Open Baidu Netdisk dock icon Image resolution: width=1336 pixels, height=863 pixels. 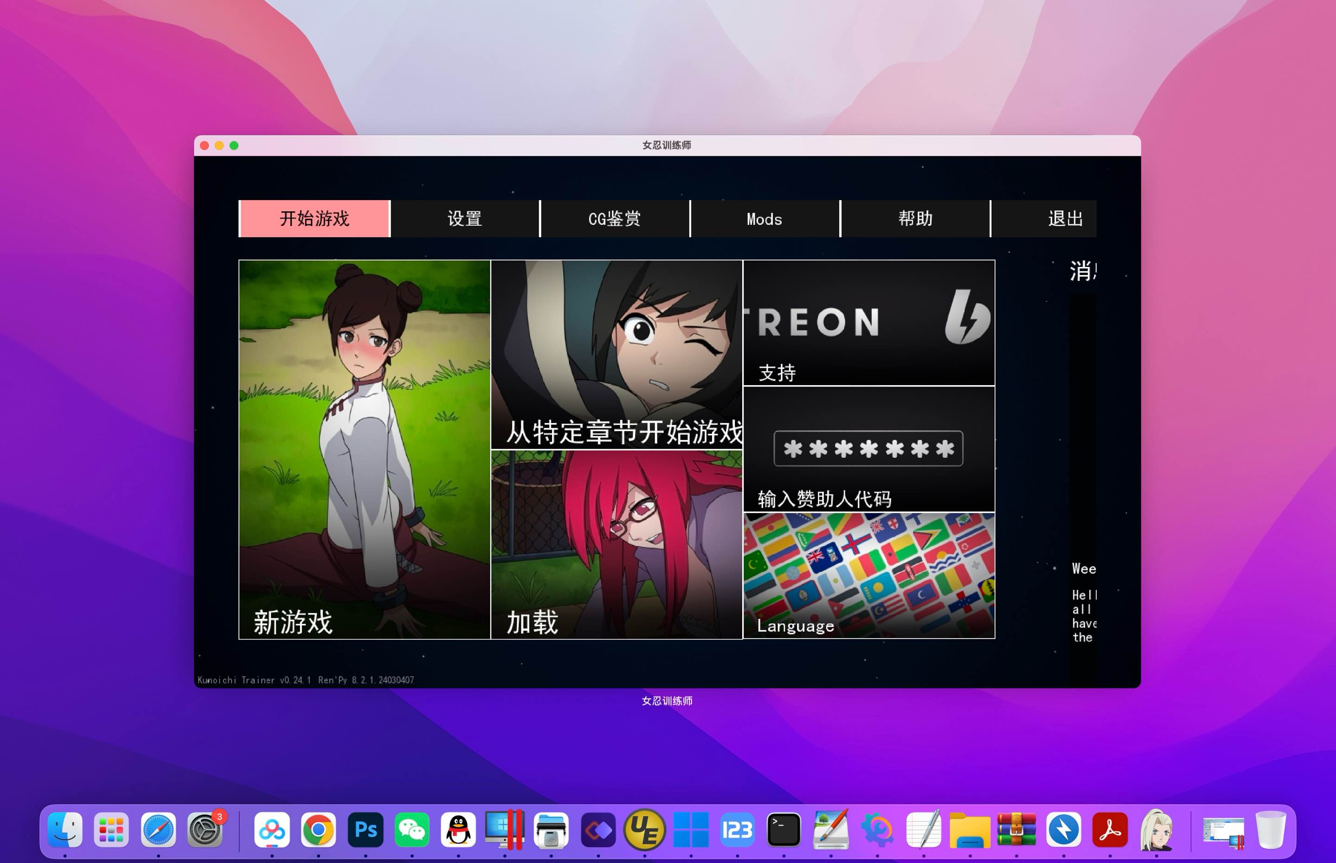coord(272,829)
